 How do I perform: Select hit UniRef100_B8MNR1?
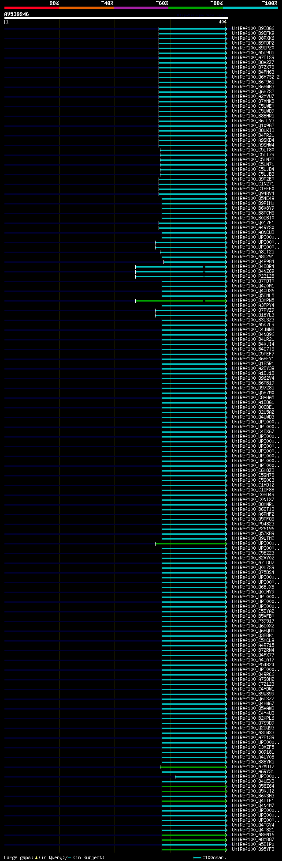[x=253, y=504]
